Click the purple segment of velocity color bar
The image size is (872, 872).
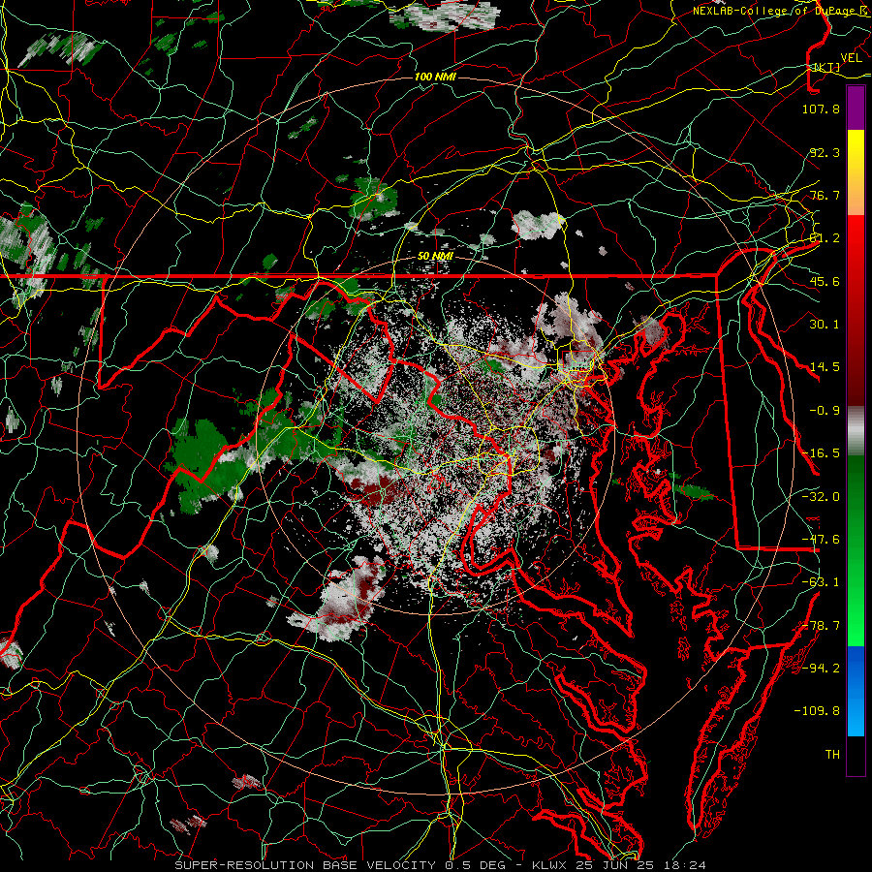pyautogui.click(x=856, y=109)
